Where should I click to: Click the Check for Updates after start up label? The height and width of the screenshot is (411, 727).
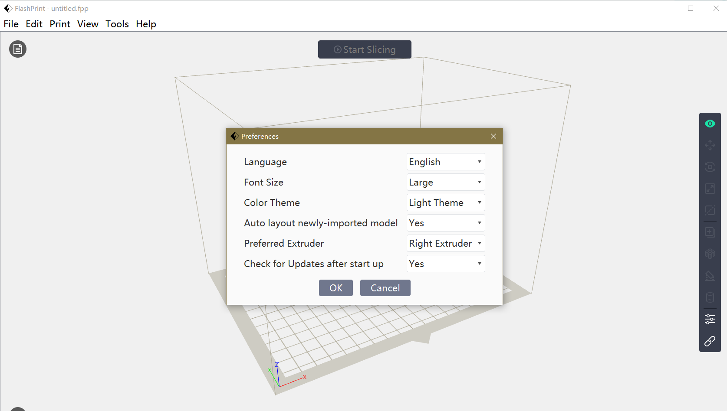pos(314,264)
